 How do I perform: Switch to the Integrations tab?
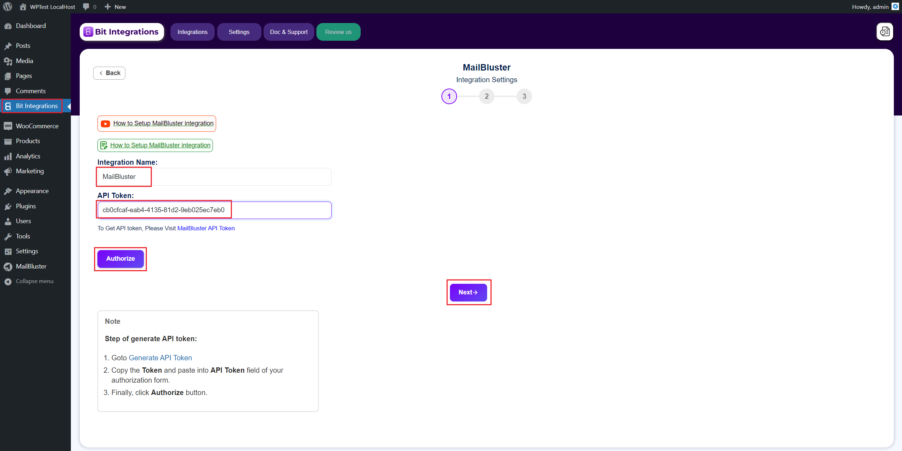tap(192, 32)
